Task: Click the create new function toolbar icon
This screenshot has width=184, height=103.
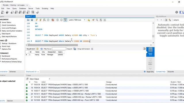Action: click(x=28, y=12)
